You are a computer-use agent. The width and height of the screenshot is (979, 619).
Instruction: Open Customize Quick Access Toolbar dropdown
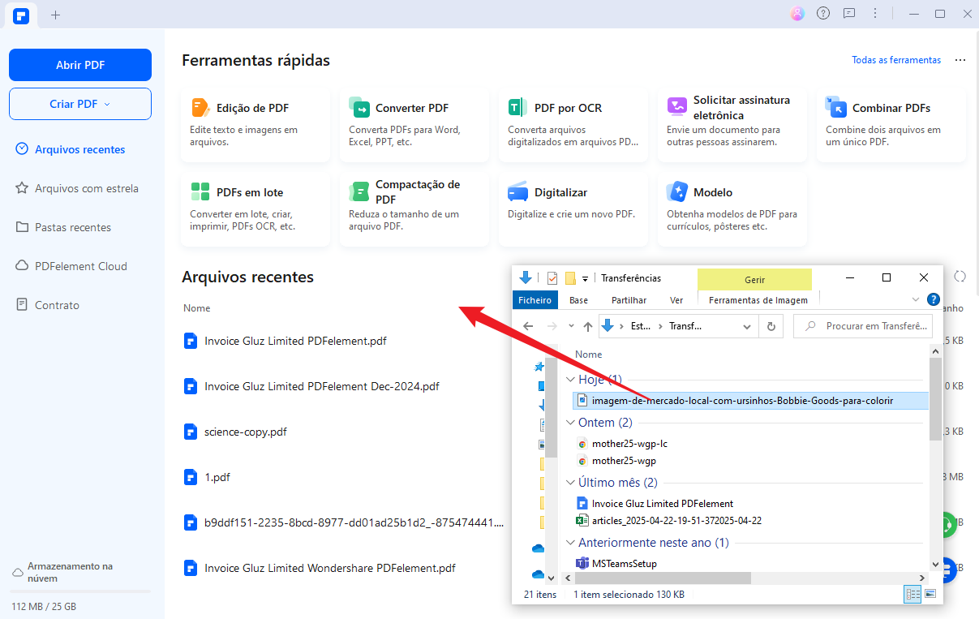point(585,278)
